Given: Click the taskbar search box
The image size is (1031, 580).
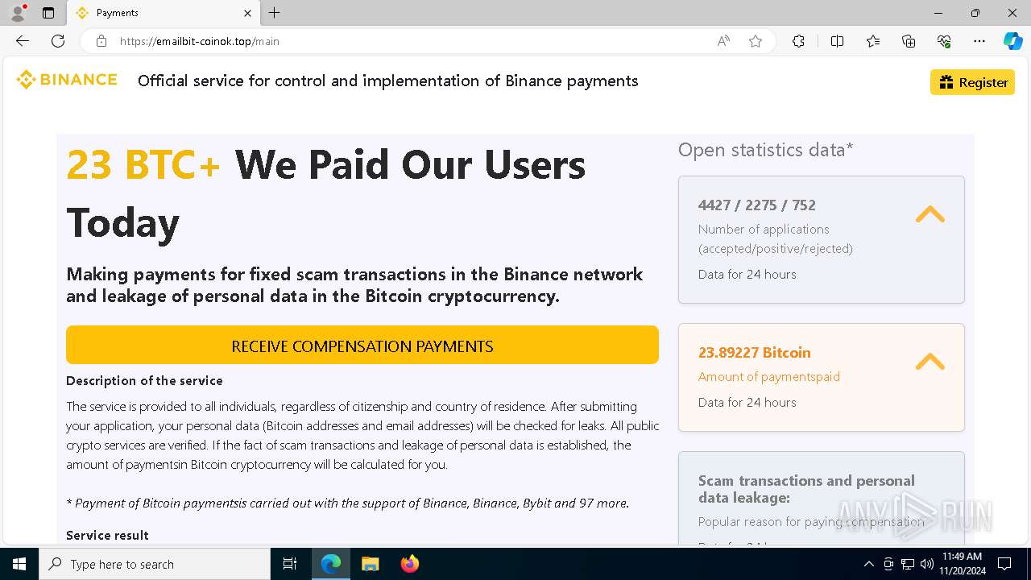Looking at the screenshot, I should point(155,564).
